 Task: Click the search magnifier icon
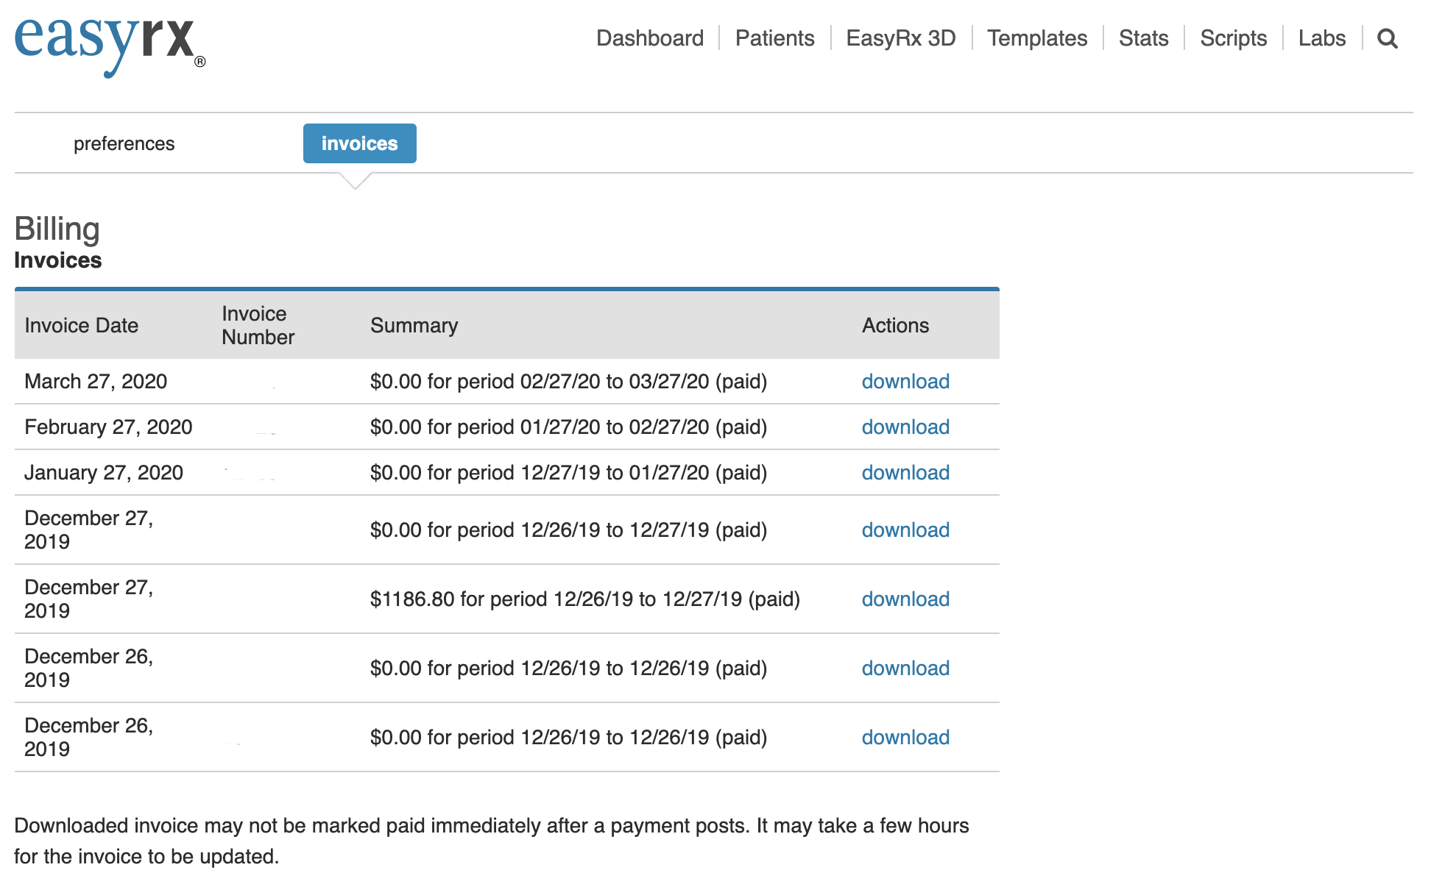pyautogui.click(x=1387, y=38)
